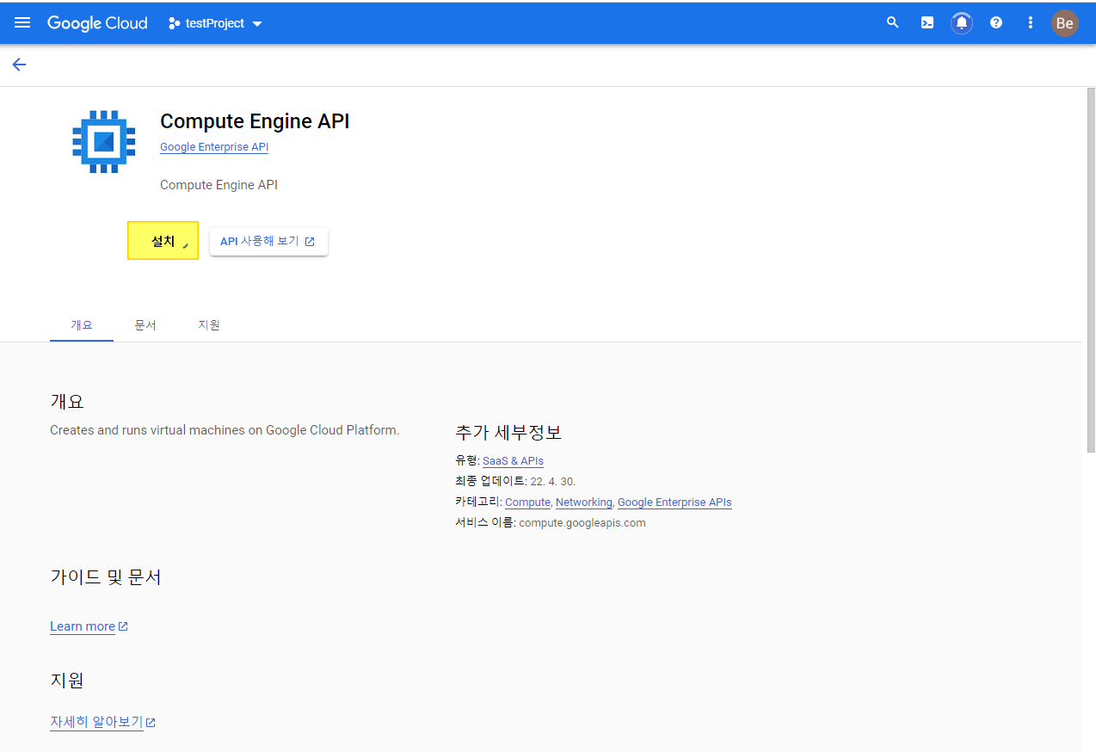Click the Compute Engine API chip logo
The image size is (1096, 752).
pos(104,142)
